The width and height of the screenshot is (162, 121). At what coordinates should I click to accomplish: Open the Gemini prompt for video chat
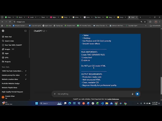[11, 75]
